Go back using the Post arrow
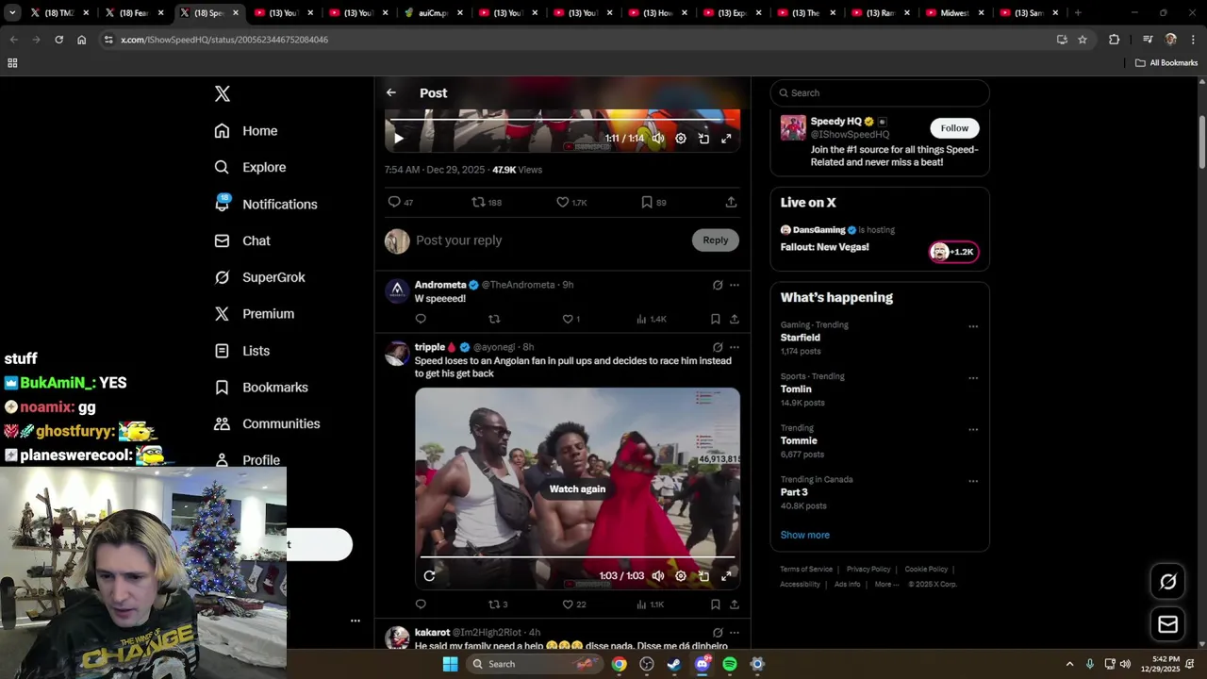The image size is (1207, 679). [391, 92]
